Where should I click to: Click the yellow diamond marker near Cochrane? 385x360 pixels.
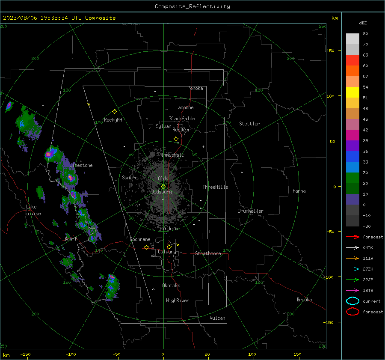point(147,247)
